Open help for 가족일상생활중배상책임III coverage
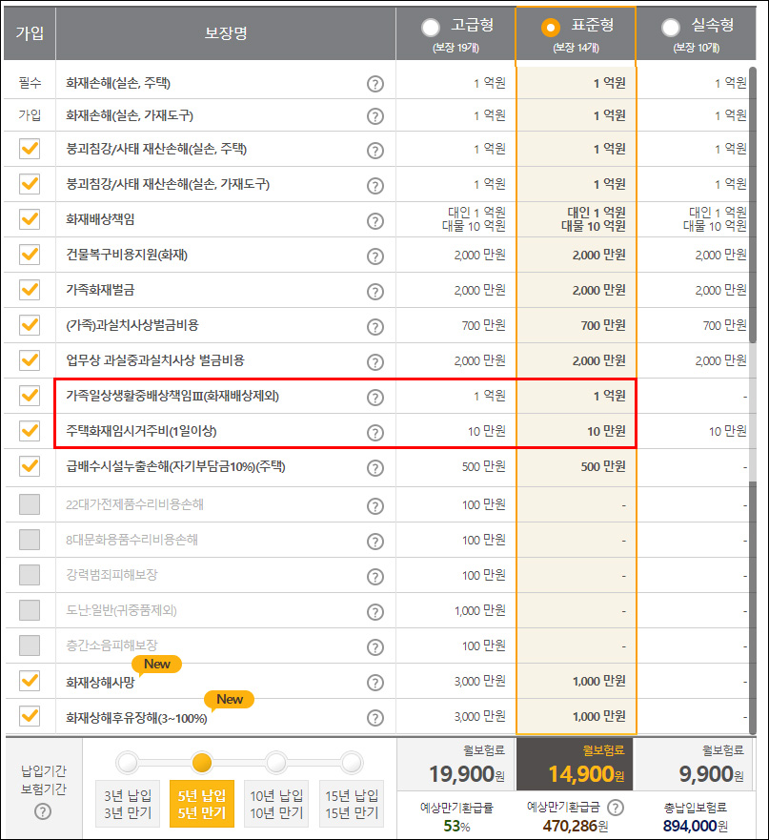This screenshot has height=840, width=769. 376,397
